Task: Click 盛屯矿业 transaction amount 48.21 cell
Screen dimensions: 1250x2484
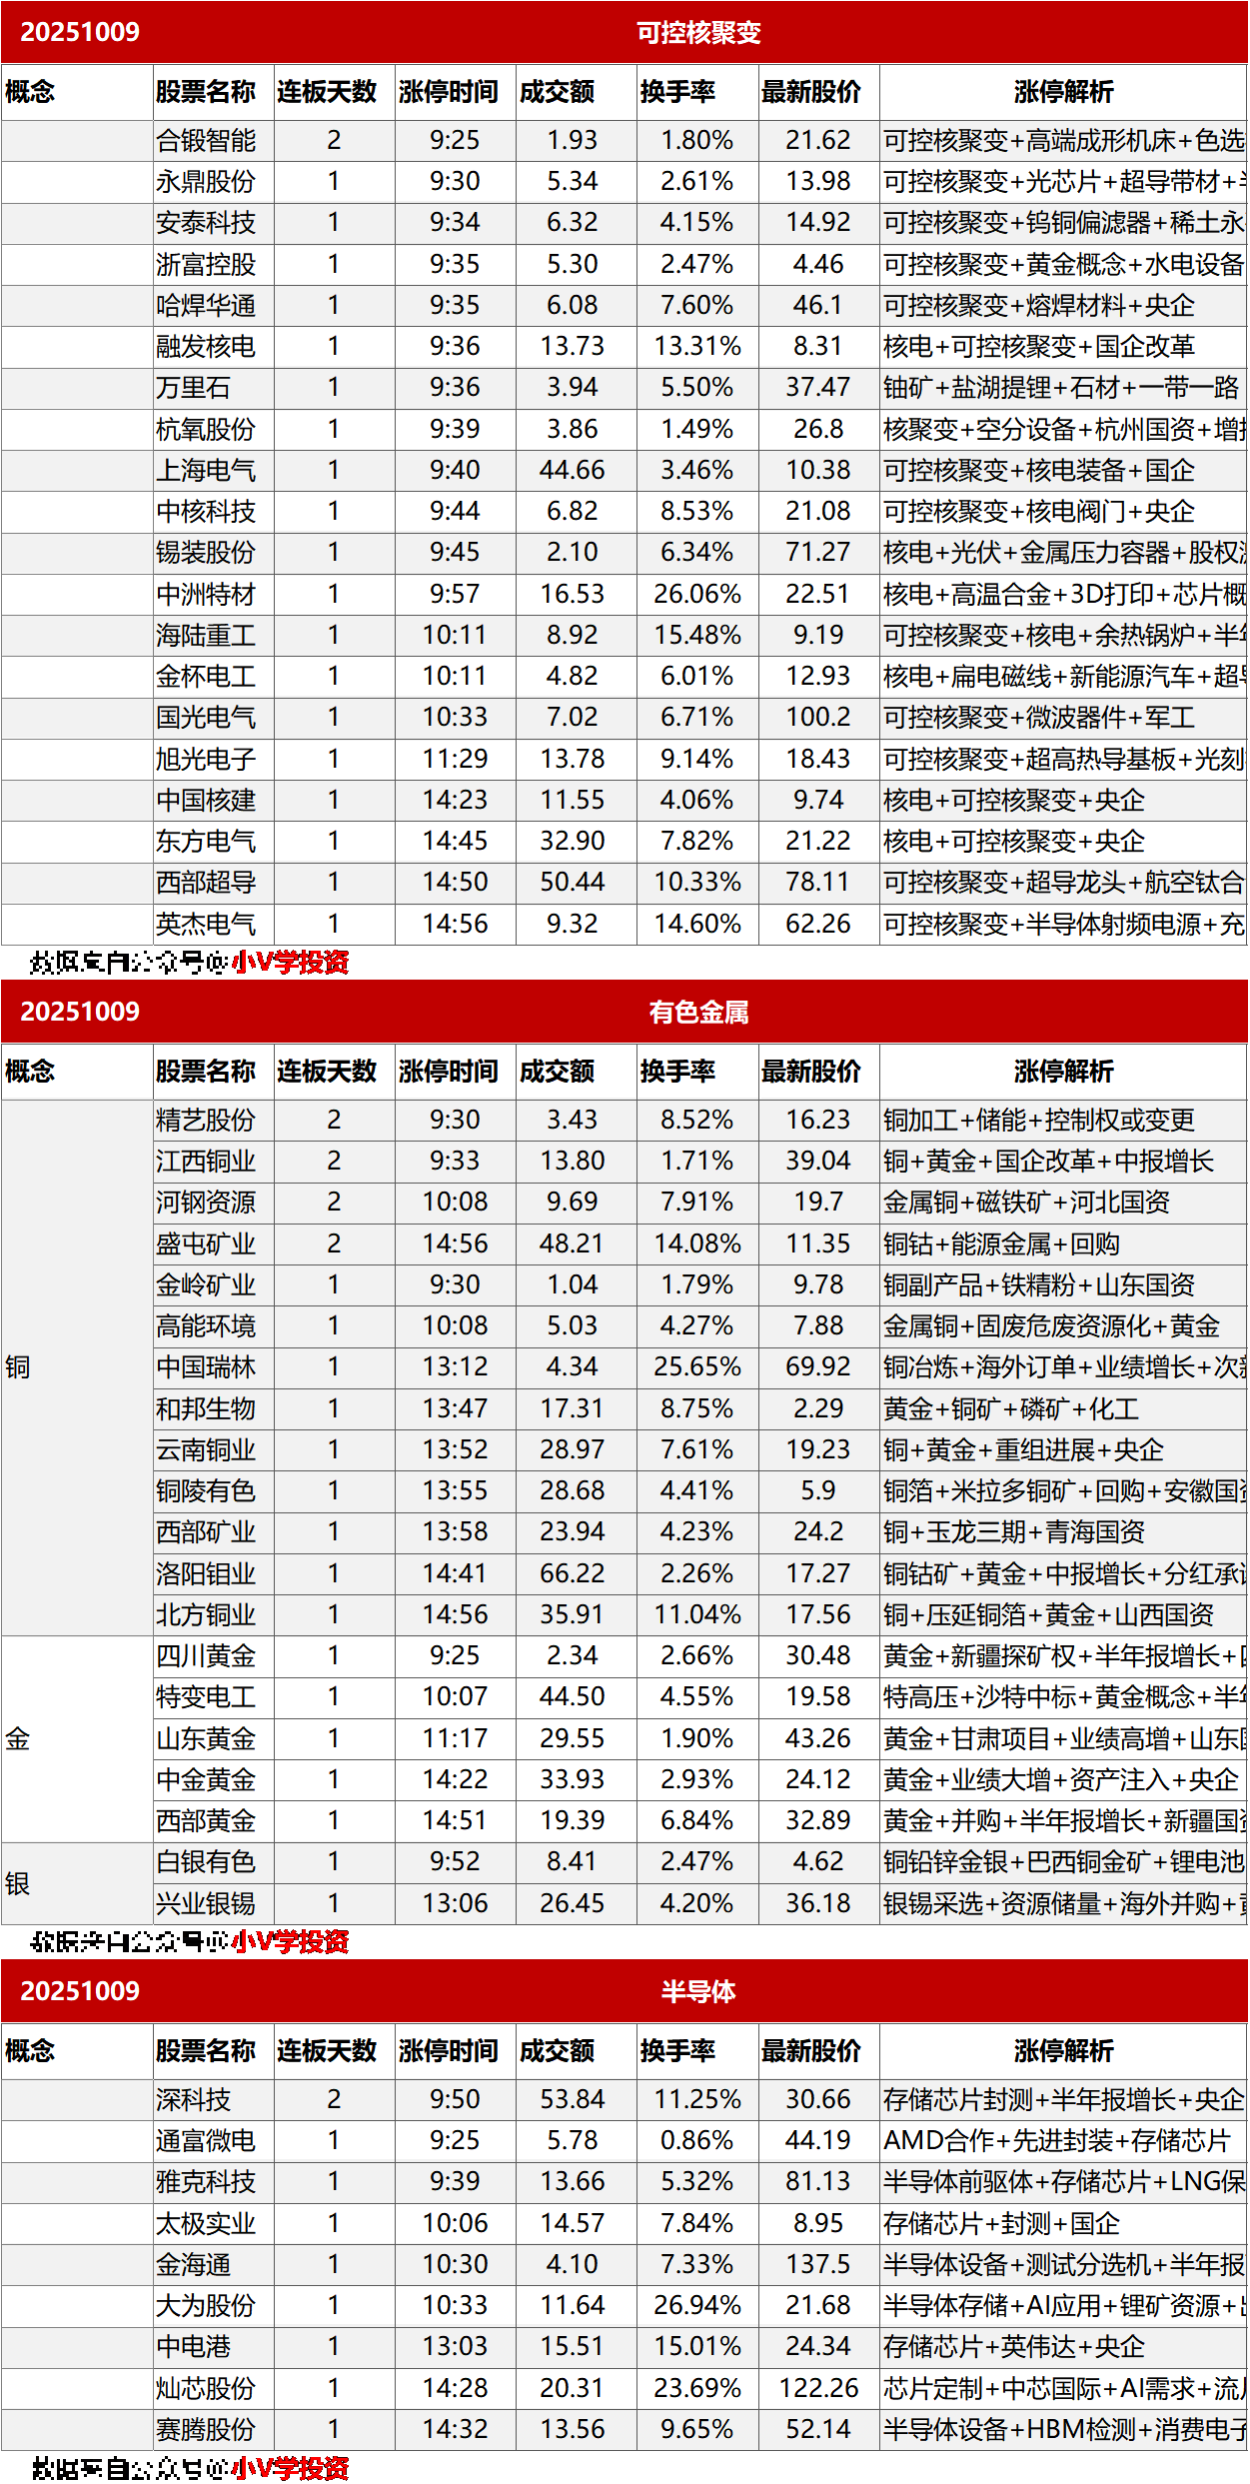Action: tap(573, 1243)
